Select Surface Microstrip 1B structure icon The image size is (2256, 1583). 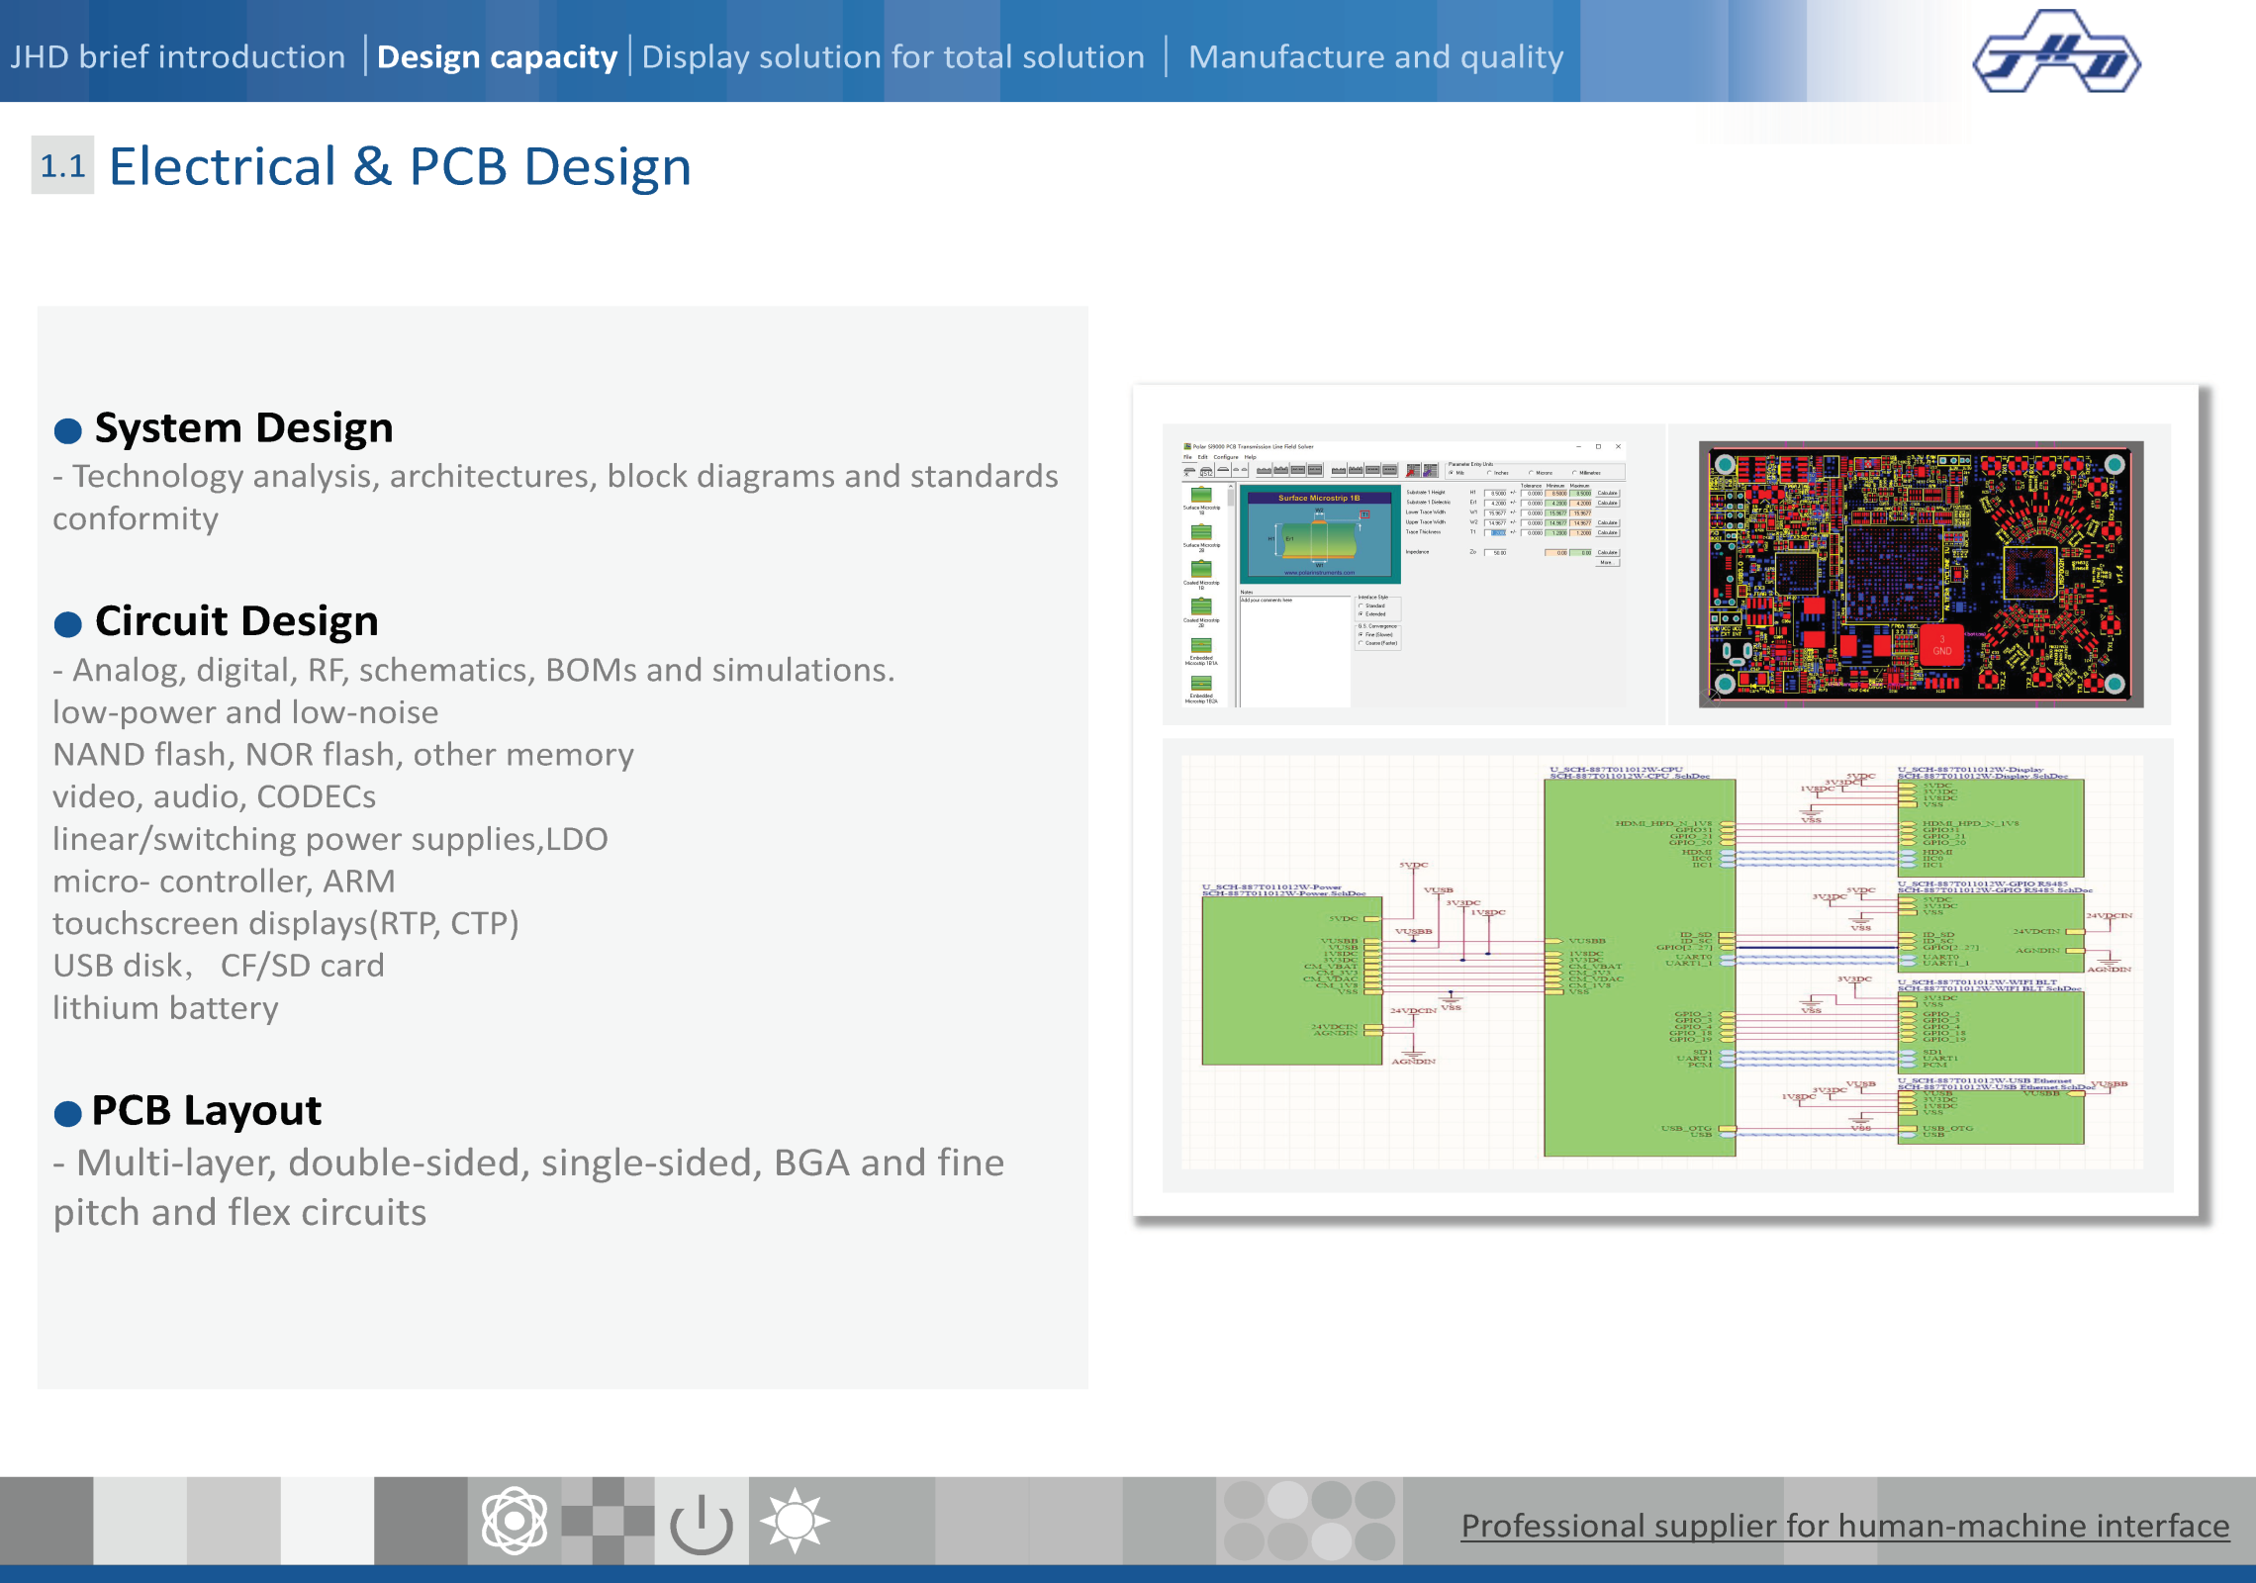(1201, 496)
